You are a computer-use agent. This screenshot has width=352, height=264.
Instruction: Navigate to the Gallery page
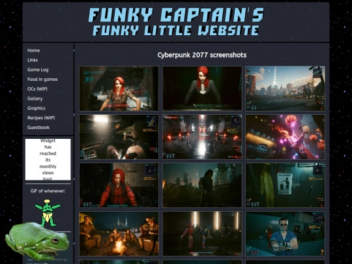[35, 98]
